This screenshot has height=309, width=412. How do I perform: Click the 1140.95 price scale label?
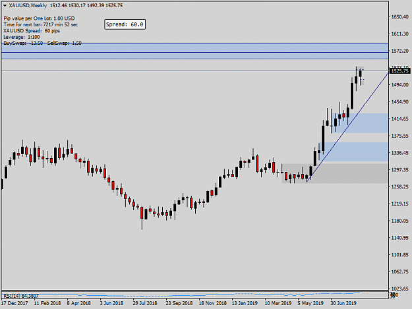pos(400,238)
